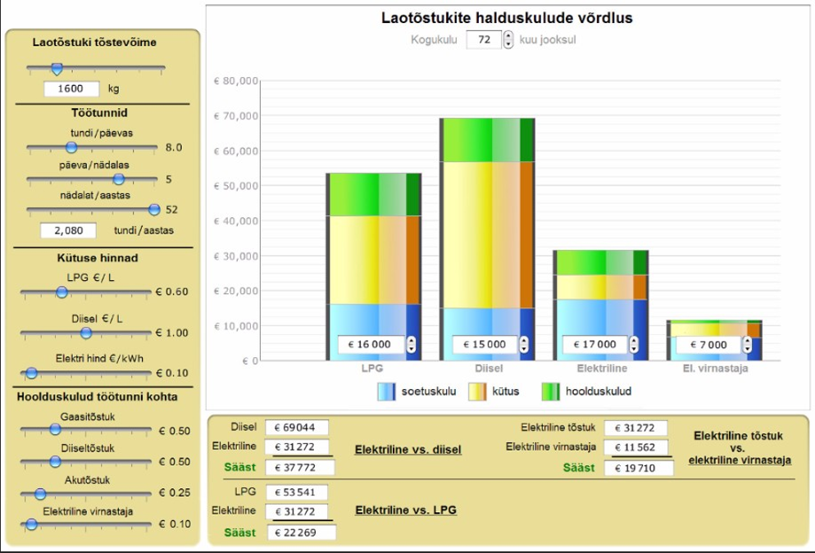Click the Diisel €/L price slider handle
815x553 pixels.
point(86,333)
